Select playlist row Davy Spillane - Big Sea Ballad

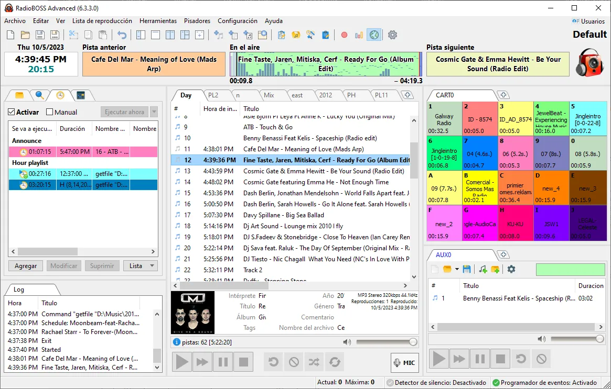291,215
